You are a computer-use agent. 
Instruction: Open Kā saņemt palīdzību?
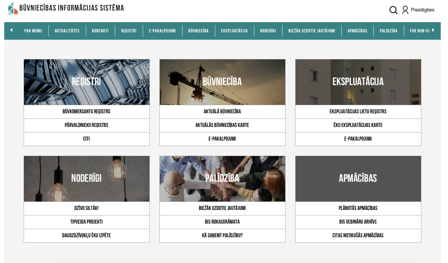point(222,236)
